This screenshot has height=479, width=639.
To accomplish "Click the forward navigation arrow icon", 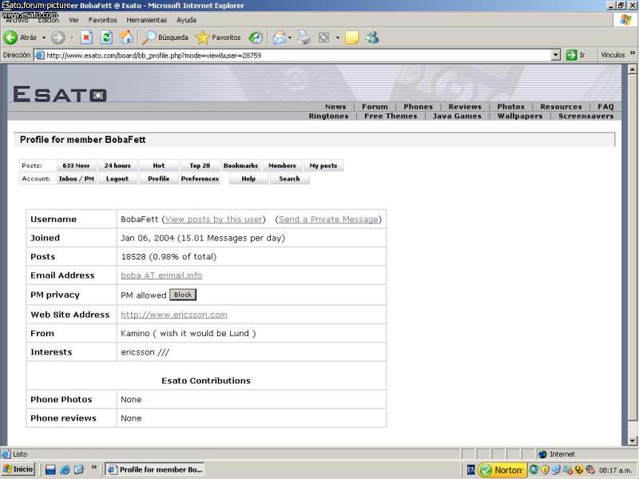I will point(58,38).
